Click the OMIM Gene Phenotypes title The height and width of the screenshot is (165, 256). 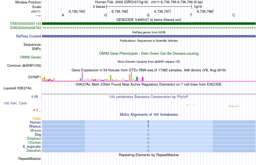149,54
